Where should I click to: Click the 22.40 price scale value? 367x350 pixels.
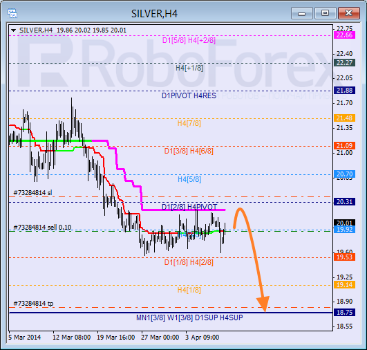point(344,54)
